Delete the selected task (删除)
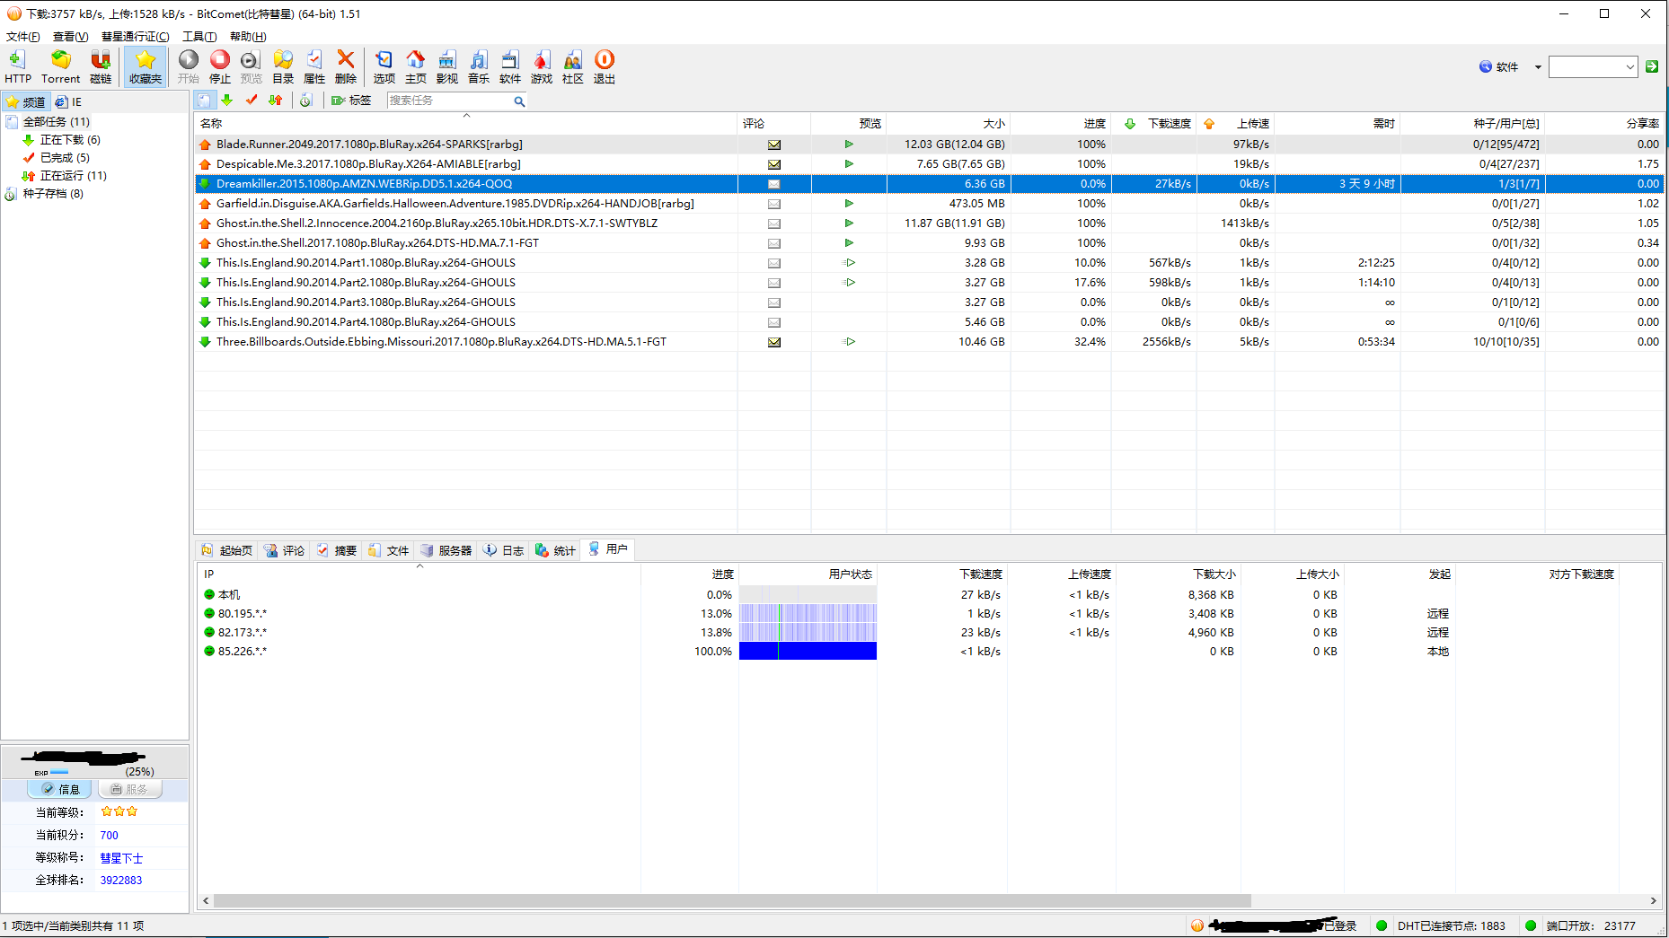The height and width of the screenshot is (938, 1669). (x=346, y=66)
